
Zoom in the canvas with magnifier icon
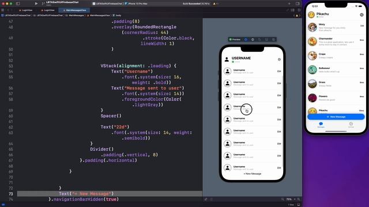pos(299,200)
